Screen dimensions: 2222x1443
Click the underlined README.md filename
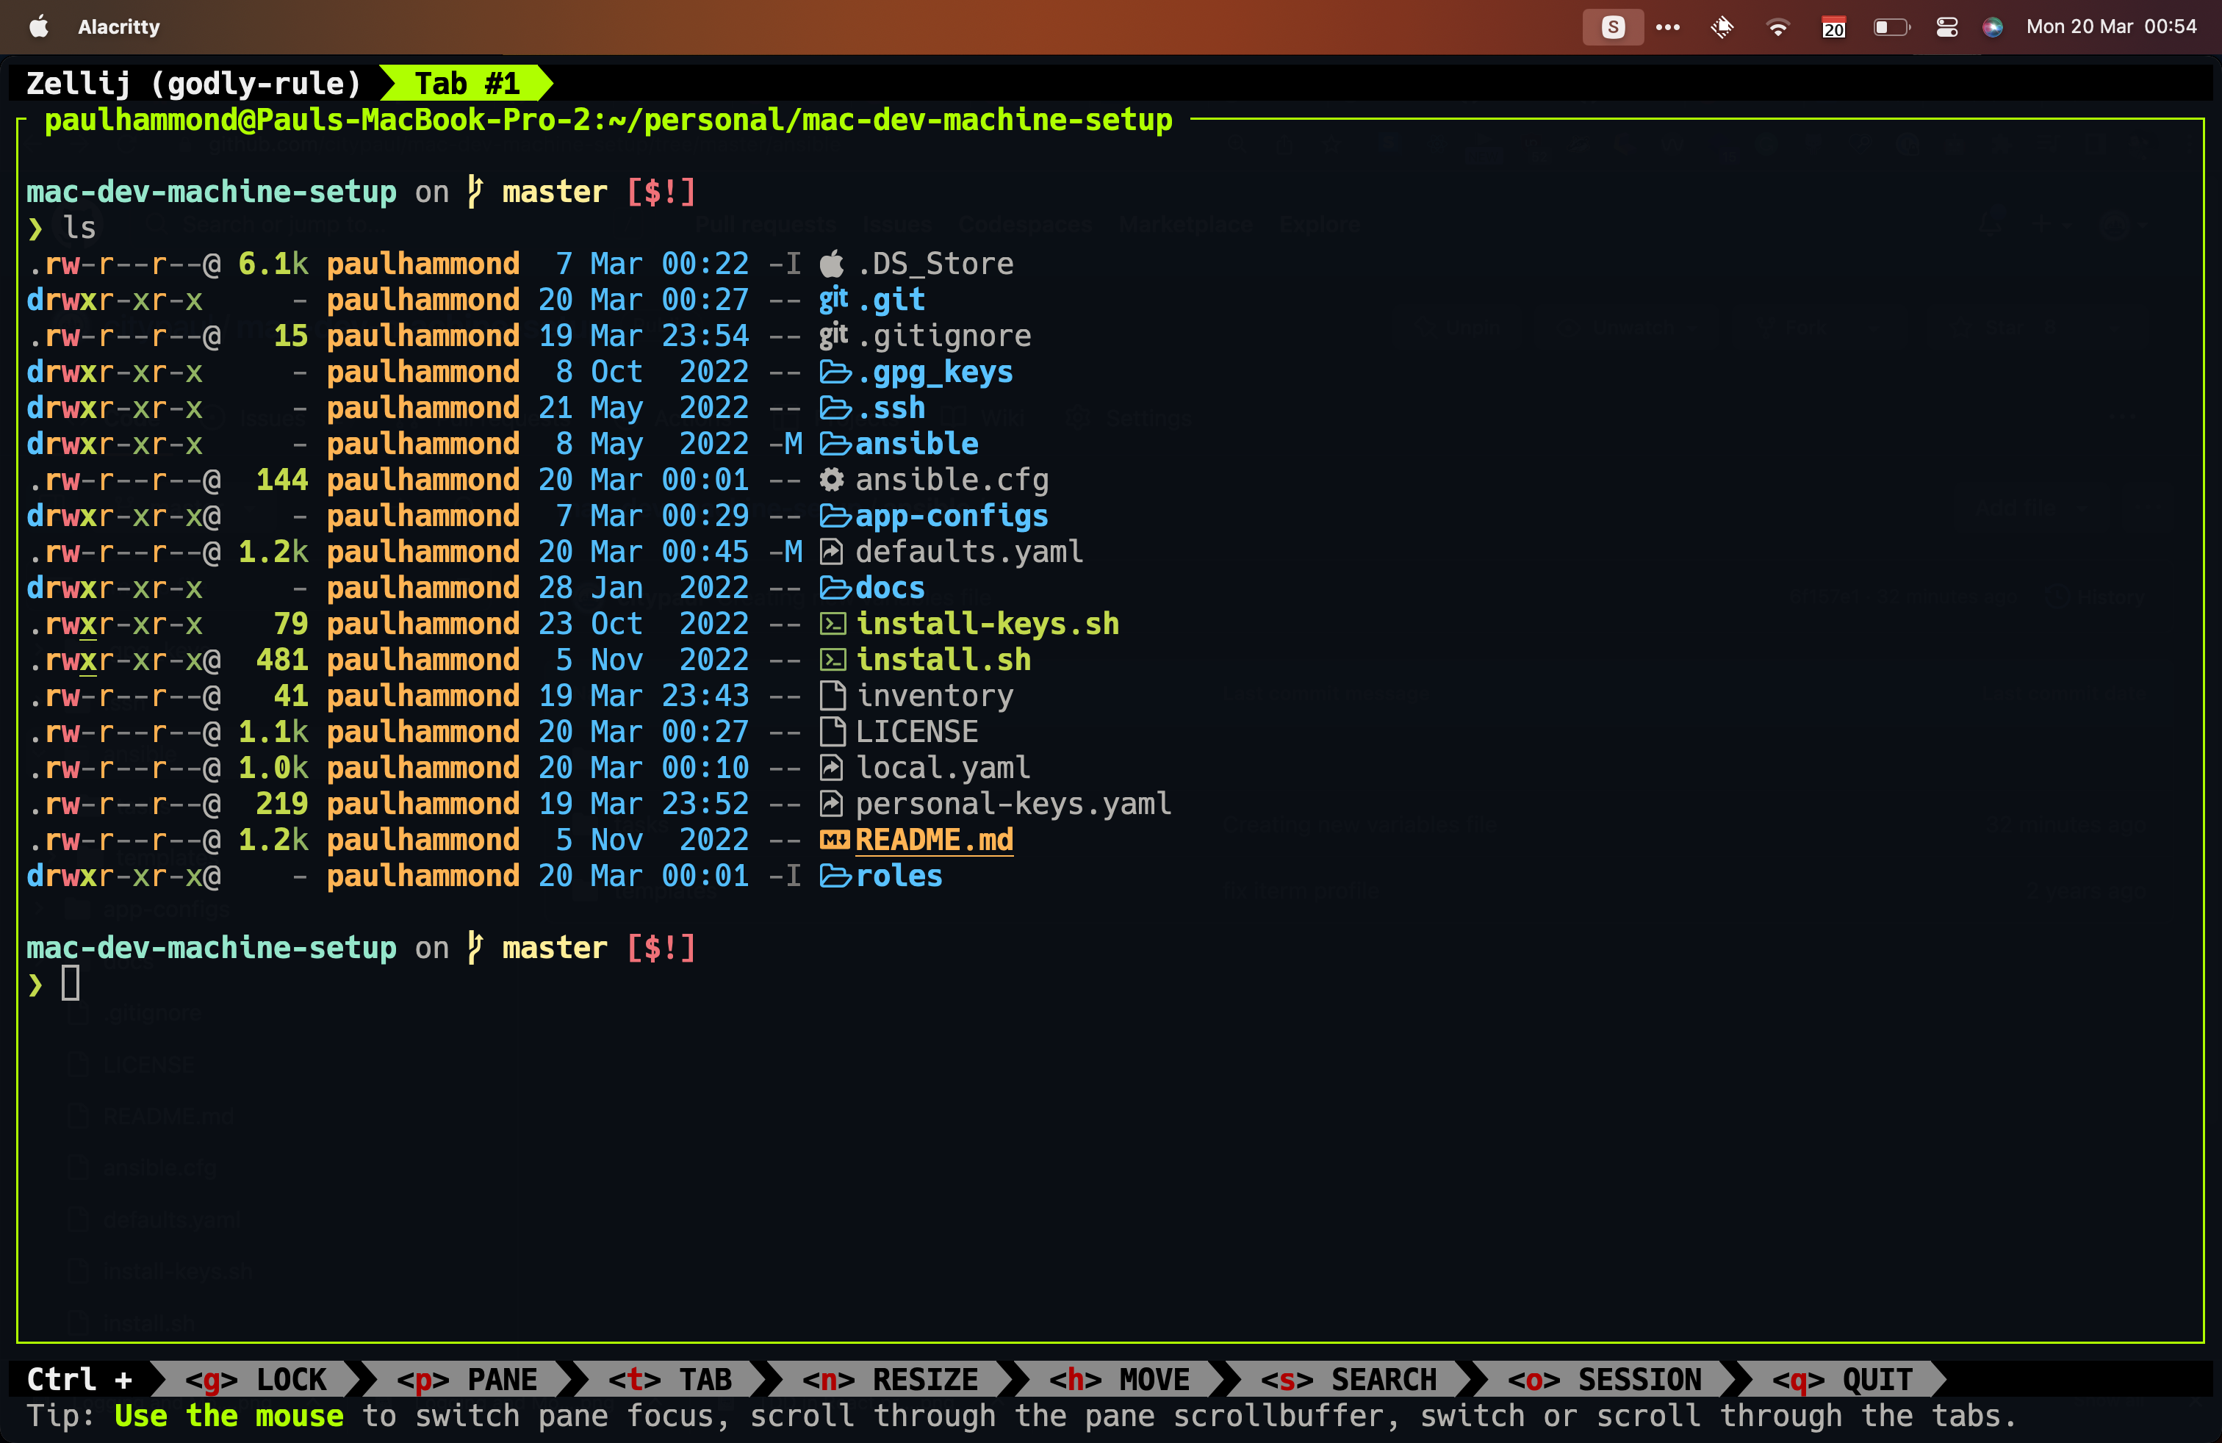934,840
